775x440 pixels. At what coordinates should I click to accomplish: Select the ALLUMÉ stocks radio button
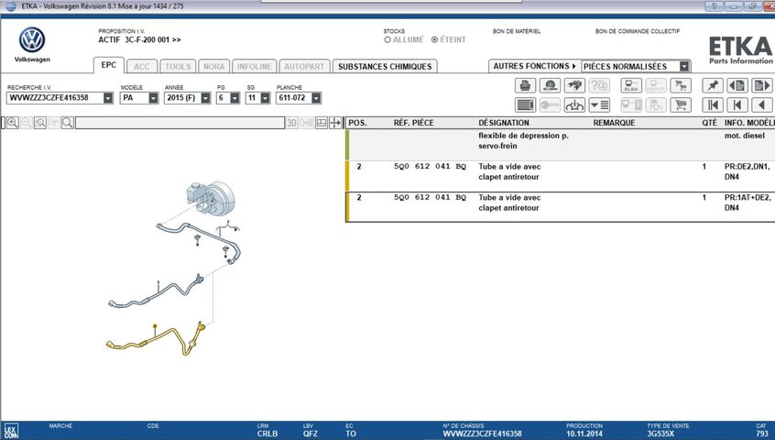[x=387, y=39]
